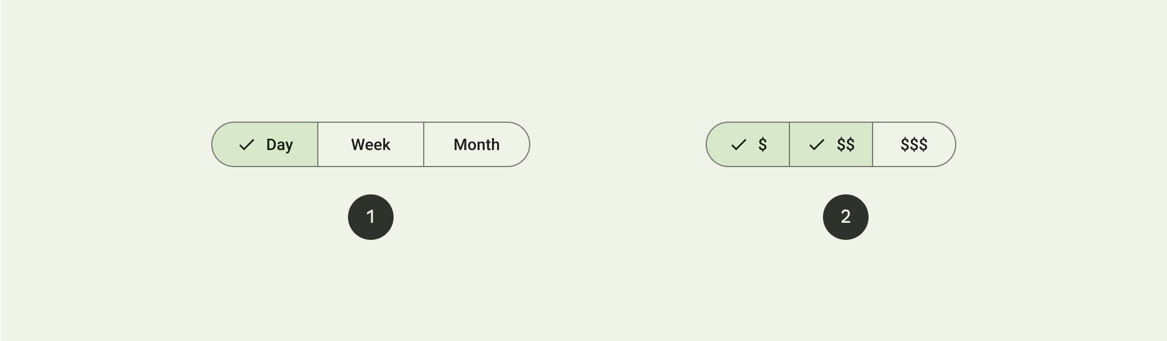This screenshot has width=1167, height=341.
Task: Click the checkmark icon beside Day
Action: pyautogui.click(x=246, y=144)
